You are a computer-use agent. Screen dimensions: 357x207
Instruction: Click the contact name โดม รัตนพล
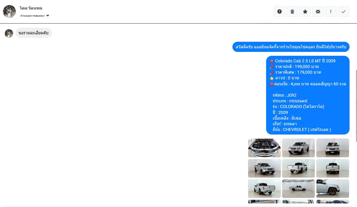[x=31, y=8]
